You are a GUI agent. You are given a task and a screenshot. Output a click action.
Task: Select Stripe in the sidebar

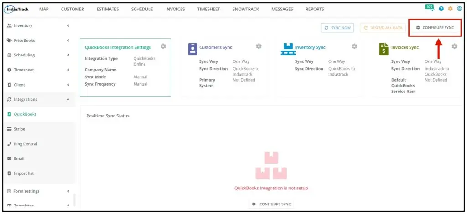tap(19, 129)
